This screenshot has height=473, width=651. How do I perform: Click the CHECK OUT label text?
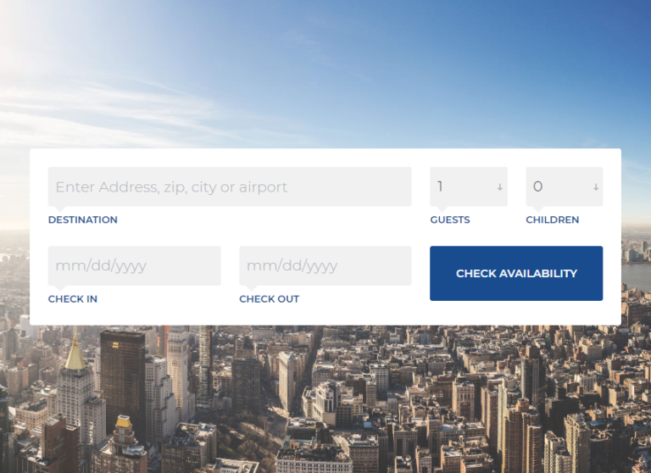269,299
